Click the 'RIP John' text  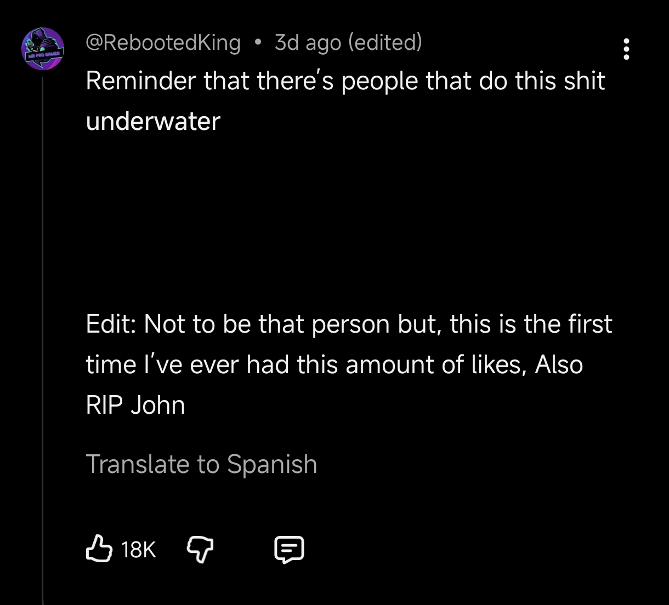click(x=135, y=405)
